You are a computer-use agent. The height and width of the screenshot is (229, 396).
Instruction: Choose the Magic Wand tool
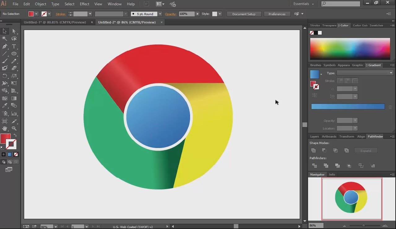pyautogui.click(x=5, y=39)
